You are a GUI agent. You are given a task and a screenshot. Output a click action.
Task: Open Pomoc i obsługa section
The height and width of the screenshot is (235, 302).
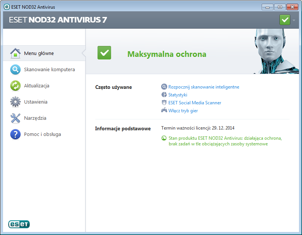44,134
